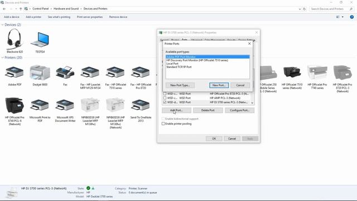
Task: Click Add a printer in toolbar
Action: [33, 17]
